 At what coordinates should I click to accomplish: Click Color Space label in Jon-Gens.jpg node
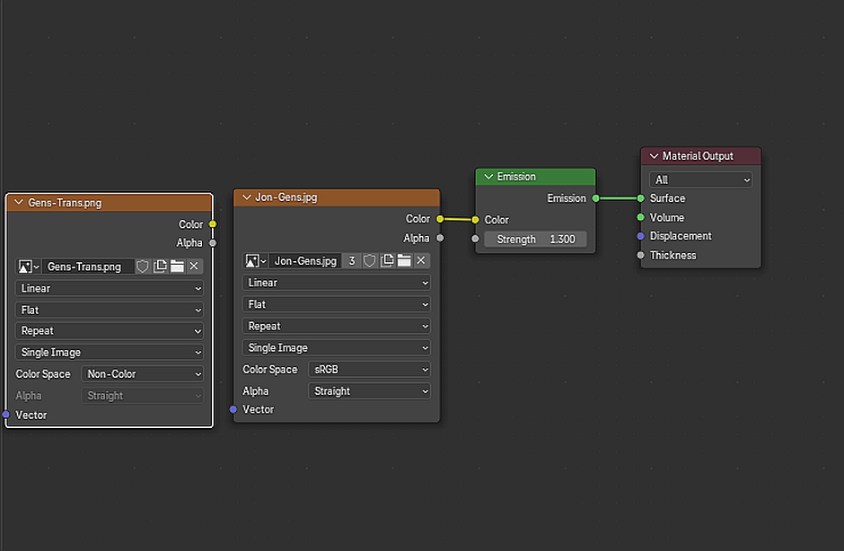point(269,370)
